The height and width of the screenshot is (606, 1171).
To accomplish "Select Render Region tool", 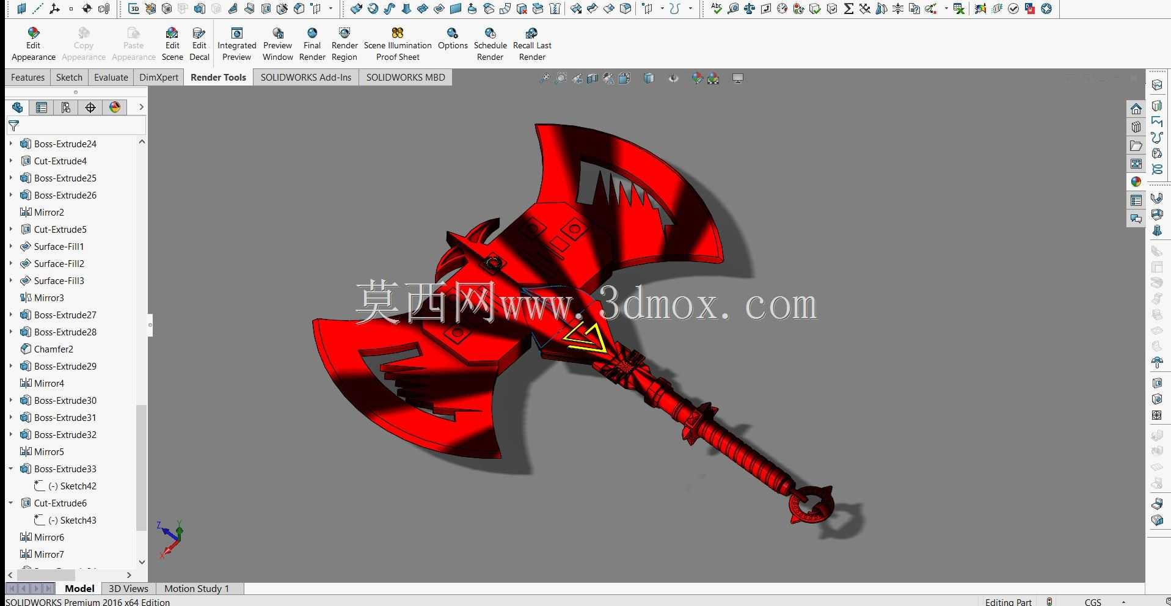I will [x=345, y=44].
